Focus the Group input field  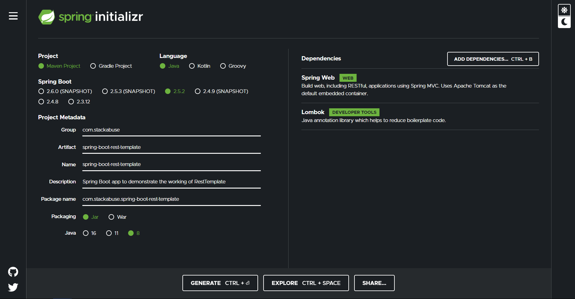pos(171,130)
